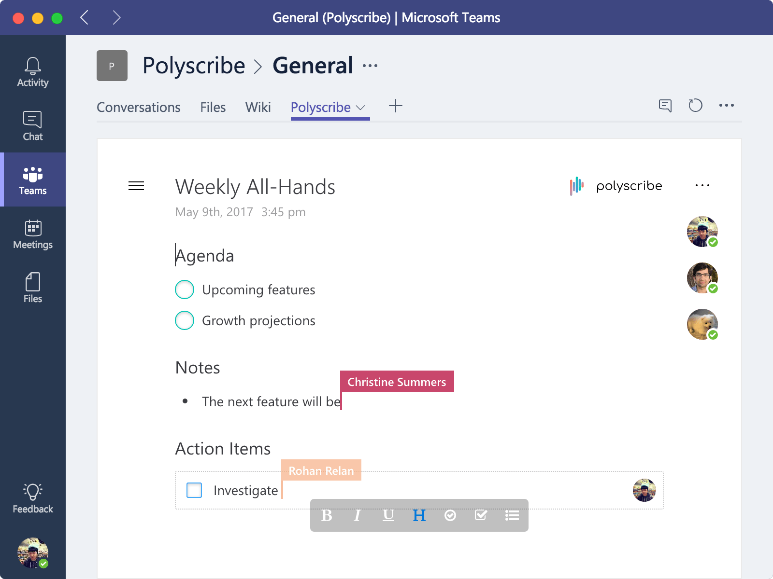Viewport: 773px width, 579px height.
Task: Open the more options menu at top right
Action: 727,105
